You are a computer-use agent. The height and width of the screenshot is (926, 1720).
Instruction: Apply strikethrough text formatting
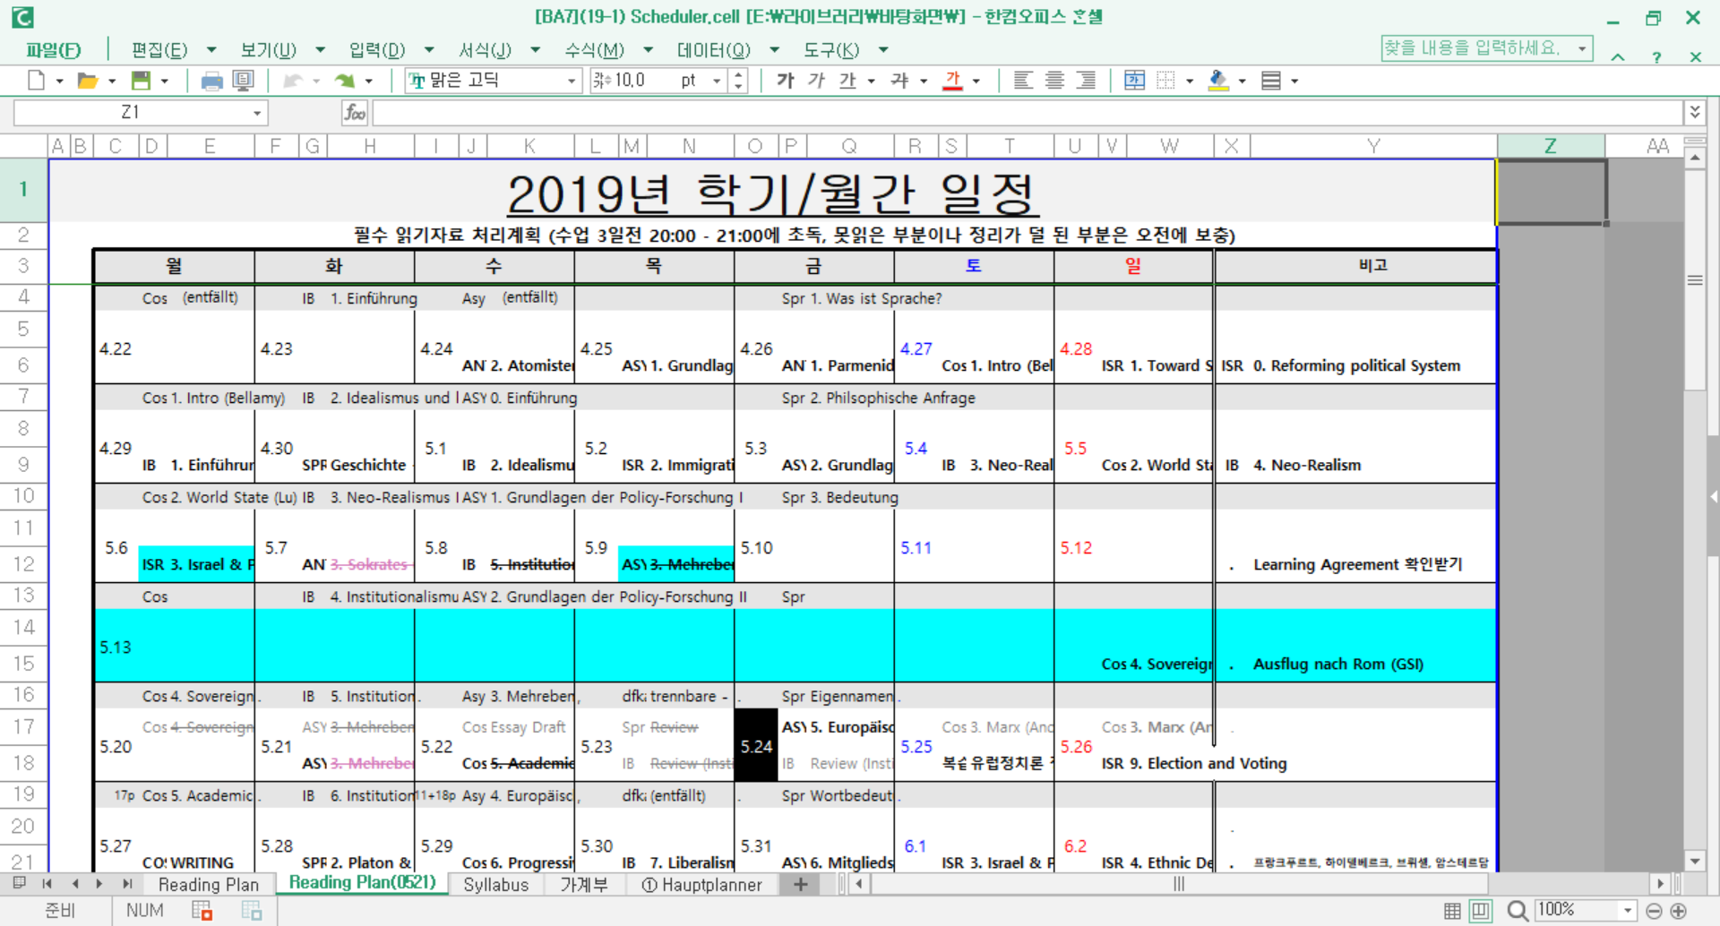pos(899,81)
